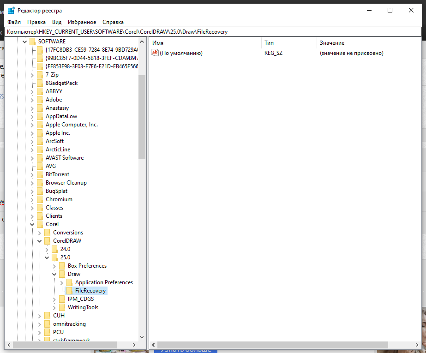The height and width of the screenshot is (353, 426).
Task: Click the omnitracking folder icon
Action: [x=47, y=324]
